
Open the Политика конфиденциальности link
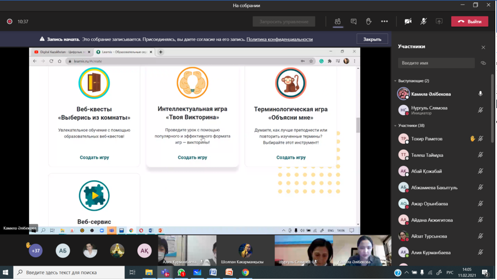[279, 40]
